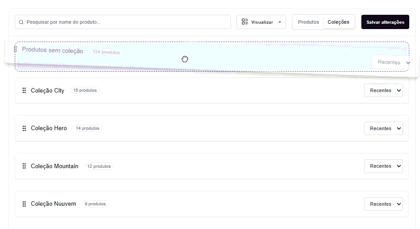The image size is (420, 229).
Task: Open Recentes sort dropdown for Coleção Hero
Action: coord(383,128)
